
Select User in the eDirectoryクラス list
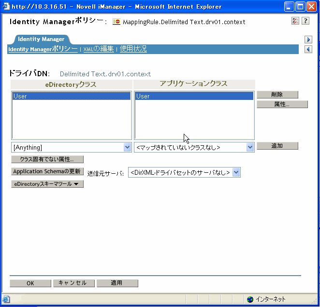pos(72,96)
